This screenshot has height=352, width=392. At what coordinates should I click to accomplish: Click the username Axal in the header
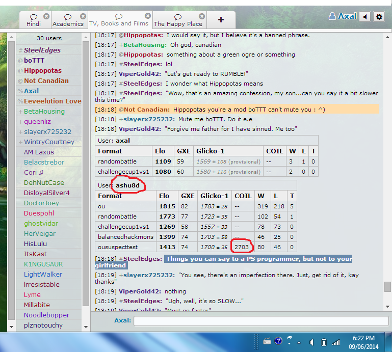point(347,16)
